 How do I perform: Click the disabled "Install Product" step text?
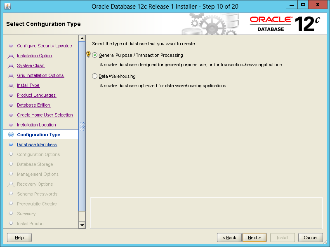(31, 224)
